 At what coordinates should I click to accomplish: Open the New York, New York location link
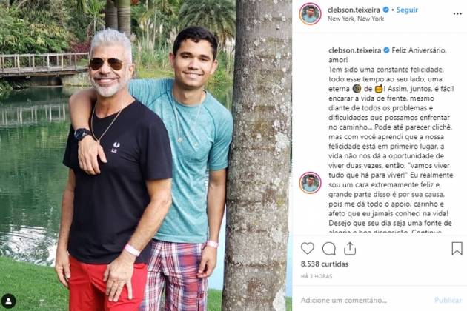[356, 19]
